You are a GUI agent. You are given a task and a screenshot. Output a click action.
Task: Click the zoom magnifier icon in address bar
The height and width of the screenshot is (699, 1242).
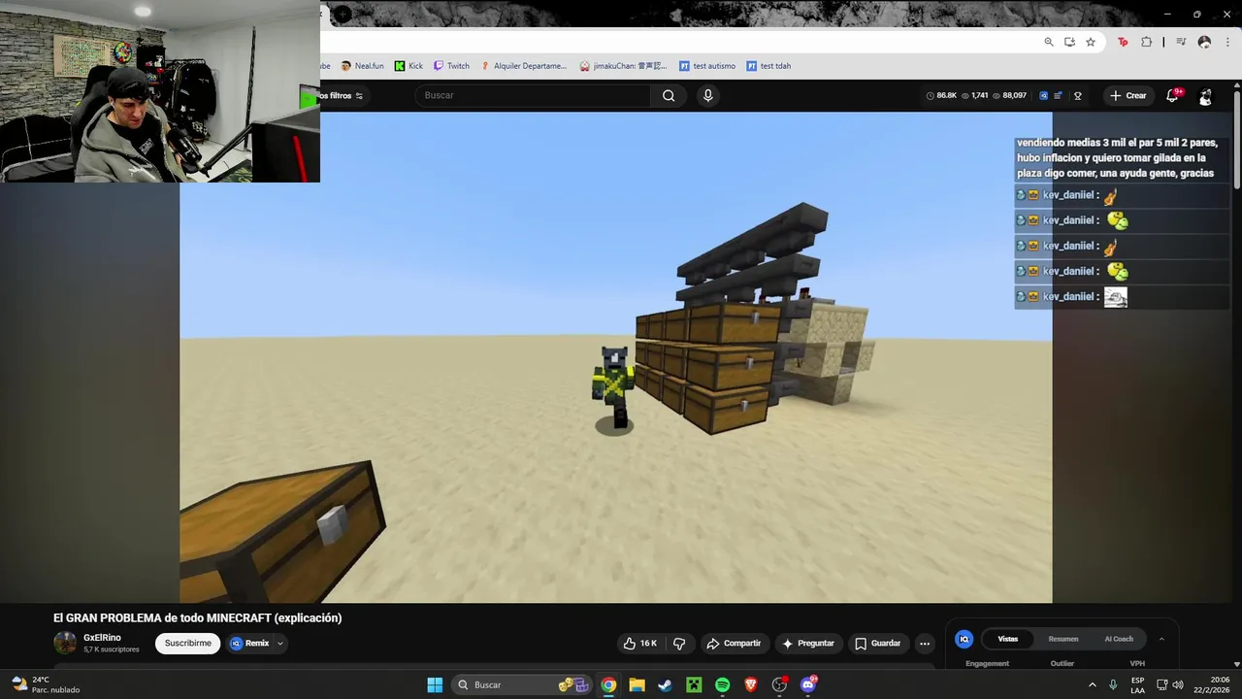pyautogui.click(x=1049, y=42)
